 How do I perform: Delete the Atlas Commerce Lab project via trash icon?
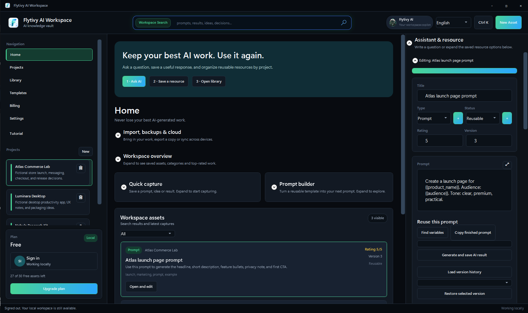pyautogui.click(x=81, y=168)
